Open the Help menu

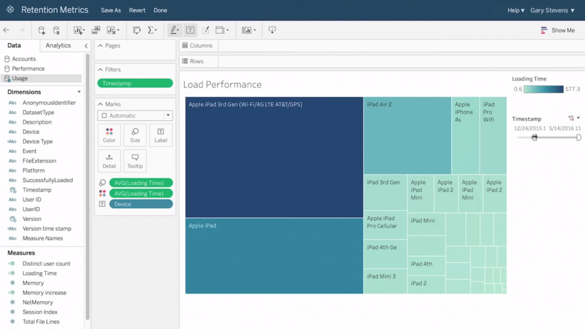515,10
